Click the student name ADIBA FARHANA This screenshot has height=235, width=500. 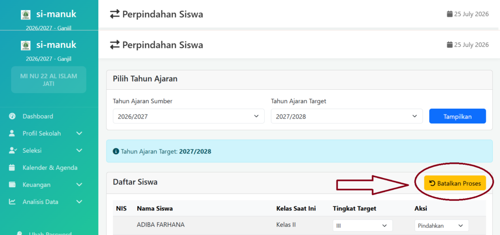click(161, 225)
